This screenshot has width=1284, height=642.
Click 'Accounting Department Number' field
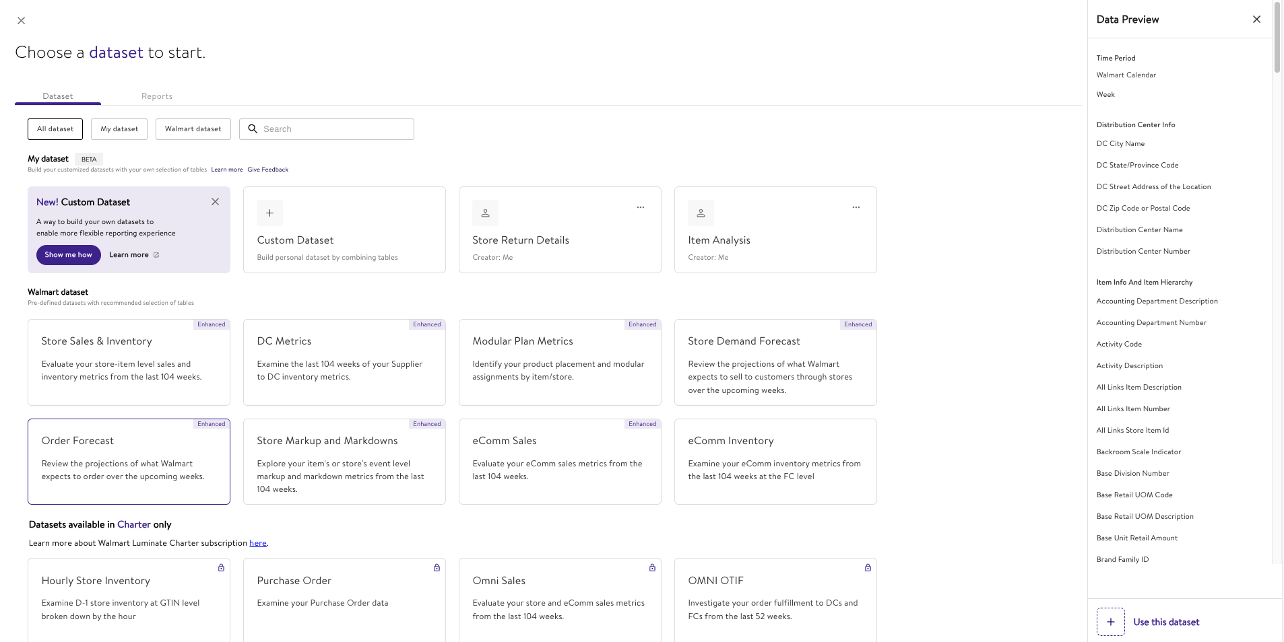click(x=1151, y=323)
